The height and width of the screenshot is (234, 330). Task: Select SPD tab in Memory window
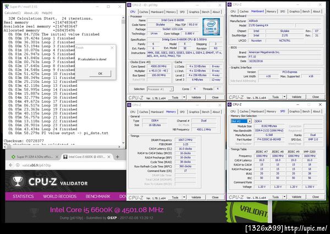(182, 112)
